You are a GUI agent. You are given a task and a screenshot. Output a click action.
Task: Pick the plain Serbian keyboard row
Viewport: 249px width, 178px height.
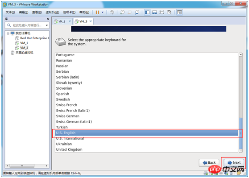[146, 72]
